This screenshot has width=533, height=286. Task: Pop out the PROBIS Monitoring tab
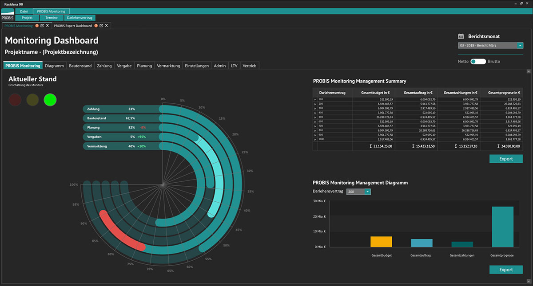pos(42,26)
